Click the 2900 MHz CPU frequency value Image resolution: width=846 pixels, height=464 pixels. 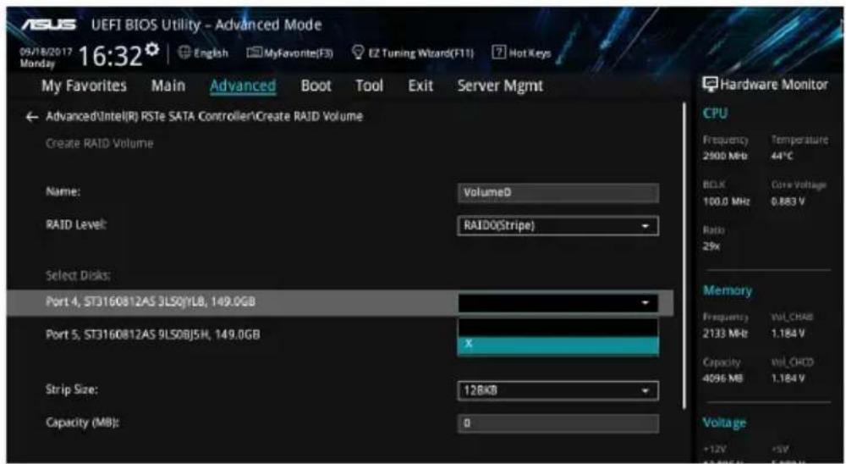click(725, 156)
